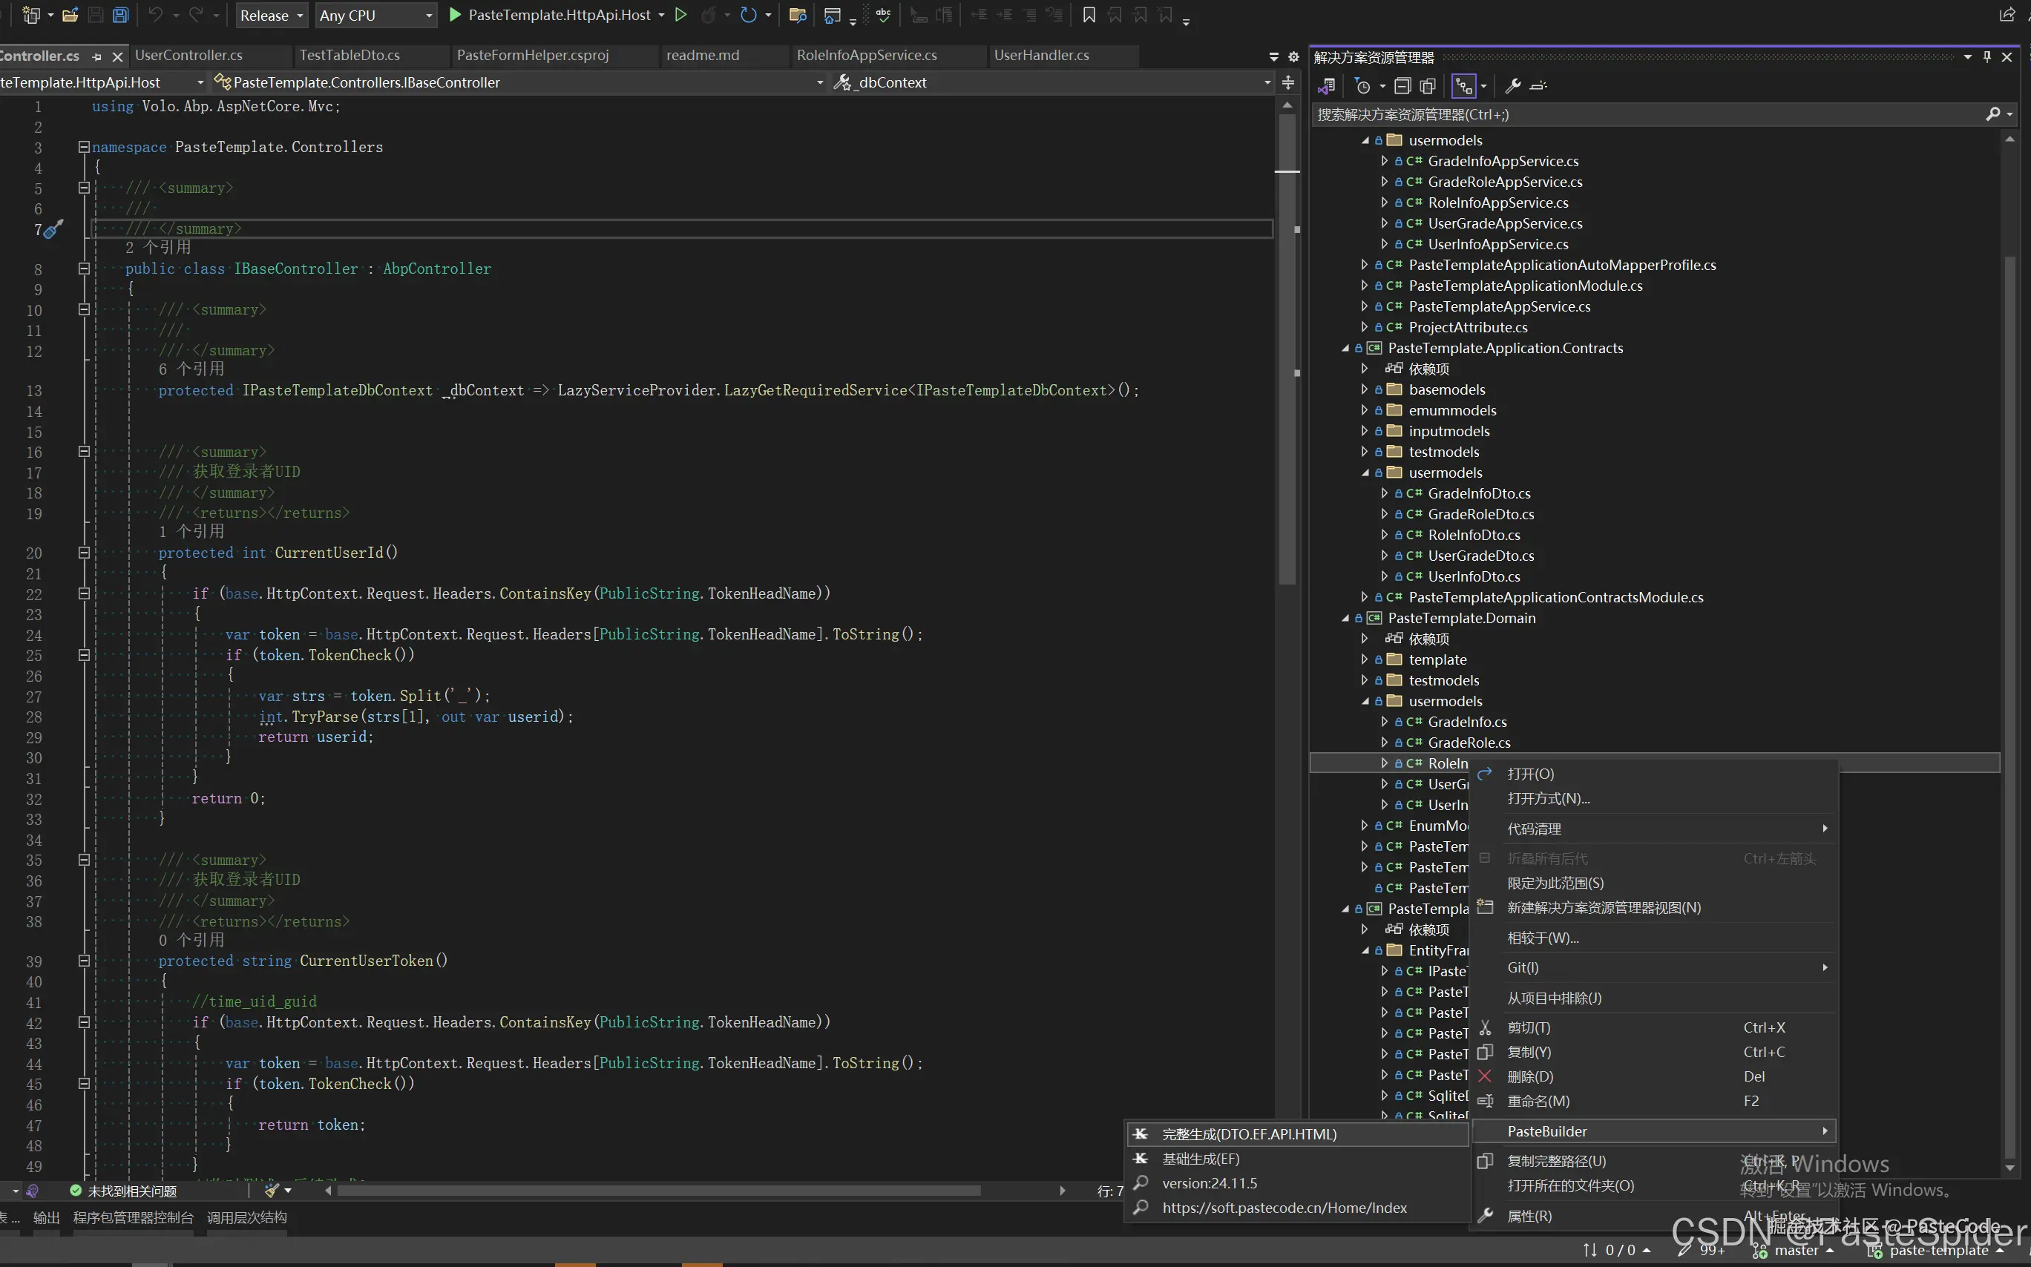Image resolution: width=2031 pixels, height=1267 pixels.
Task: Select 完整生成(DTO.EF.API.HTML) submenu entry
Action: tap(1249, 1133)
